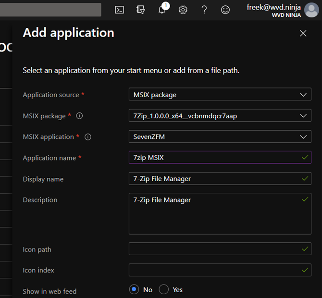Select Yes for Show in web feed
The image size is (322, 298).
point(164,289)
